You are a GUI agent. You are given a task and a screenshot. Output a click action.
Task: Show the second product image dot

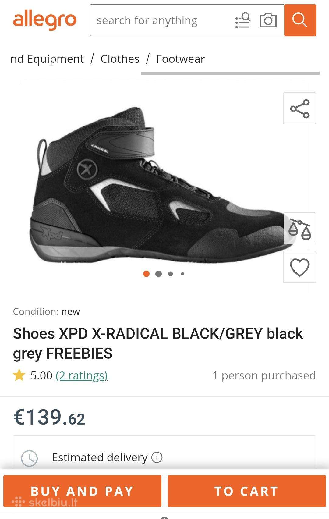click(158, 274)
